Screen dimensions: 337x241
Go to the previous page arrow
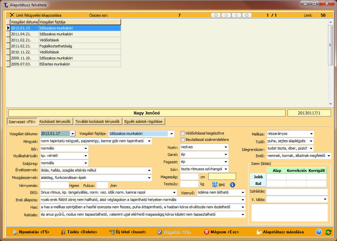pos(226,15)
